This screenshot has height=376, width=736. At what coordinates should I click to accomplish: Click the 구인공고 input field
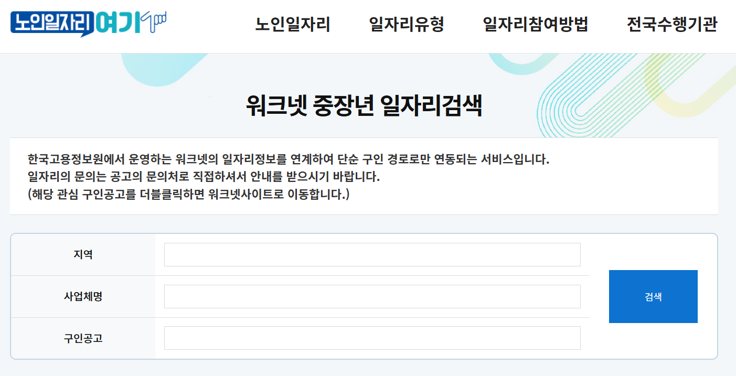coord(372,338)
